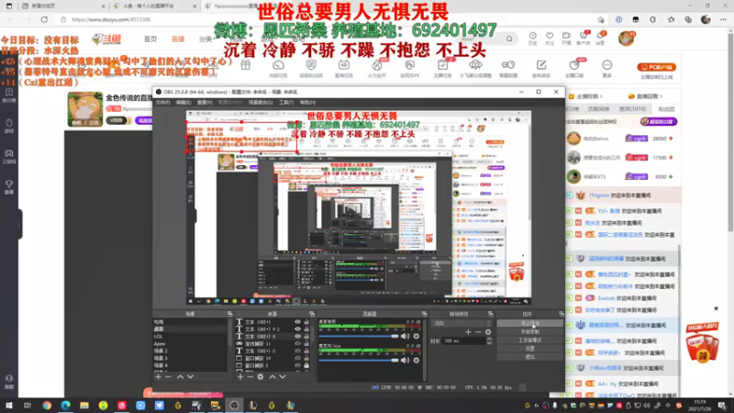Open OBS Edit menu
Viewport: 734px width, 413px height.
click(183, 102)
